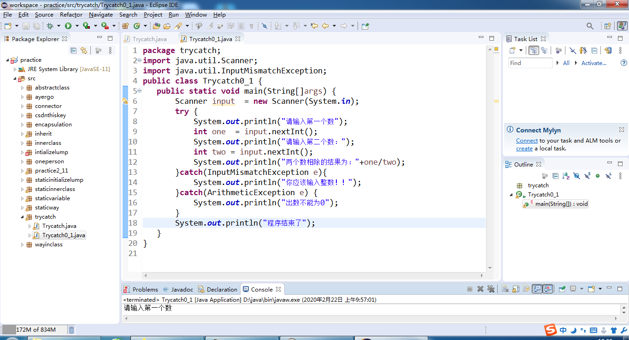Open the Navigate menu
Screen dimensions: 629x340
[x=100, y=15]
